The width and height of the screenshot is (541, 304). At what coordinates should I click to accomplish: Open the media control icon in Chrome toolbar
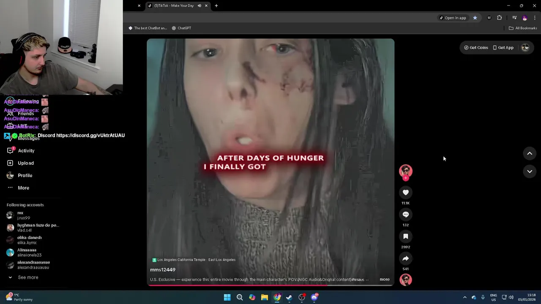pos(514,18)
